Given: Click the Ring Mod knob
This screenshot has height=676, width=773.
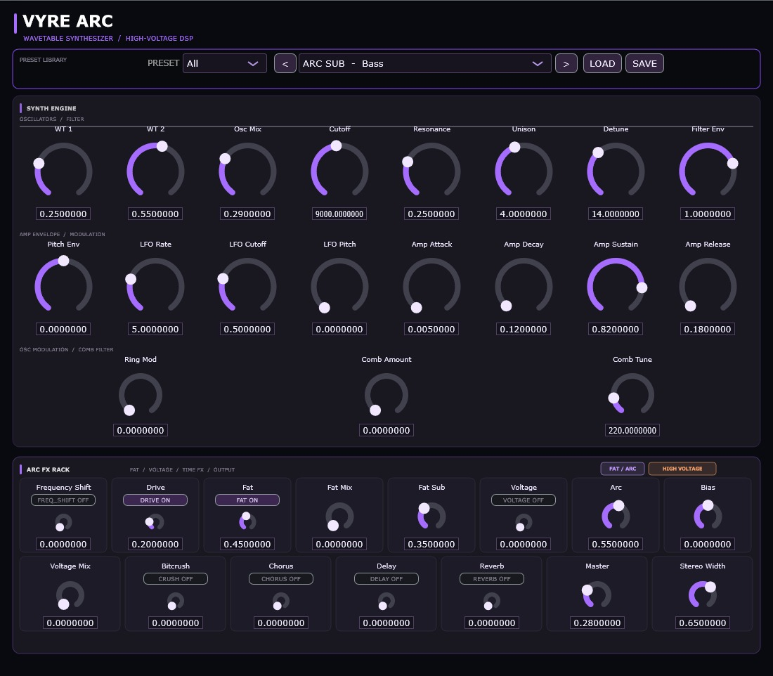Looking at the screenshot, I should pyautogui.click(x=141, y=395).
